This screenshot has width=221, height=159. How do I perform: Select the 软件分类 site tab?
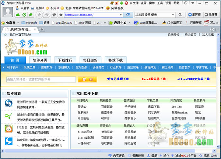point(40,60)
